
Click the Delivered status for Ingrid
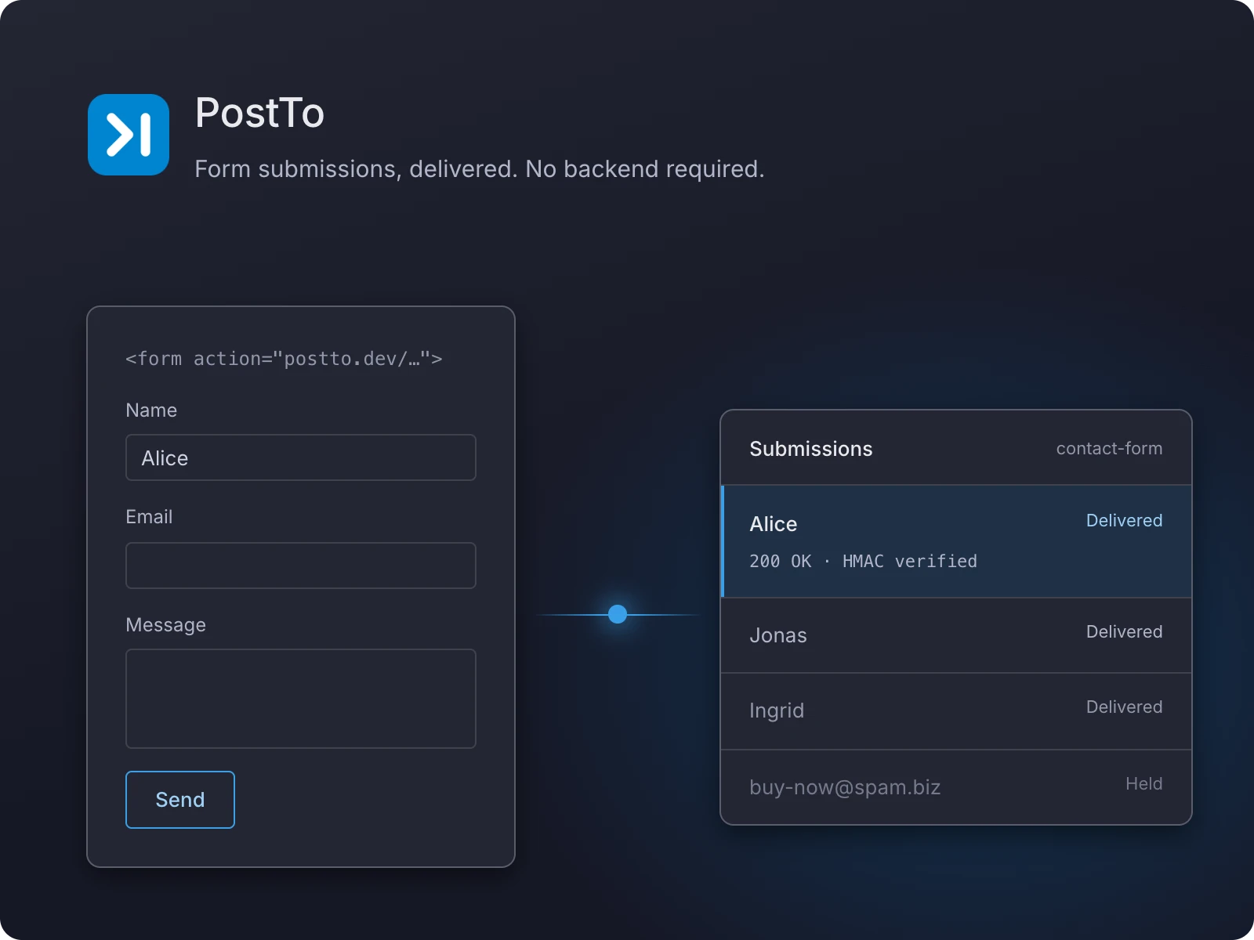[x=1124, y=707]
